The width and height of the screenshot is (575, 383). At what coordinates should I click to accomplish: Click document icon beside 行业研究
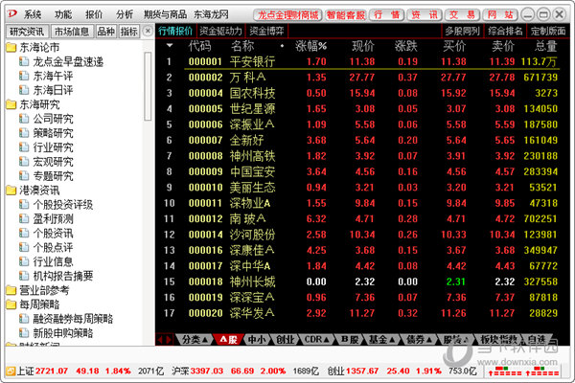[x=24, y=147]
